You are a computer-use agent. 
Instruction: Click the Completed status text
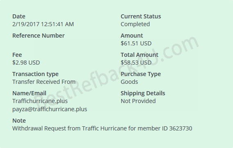pos(135,24)
